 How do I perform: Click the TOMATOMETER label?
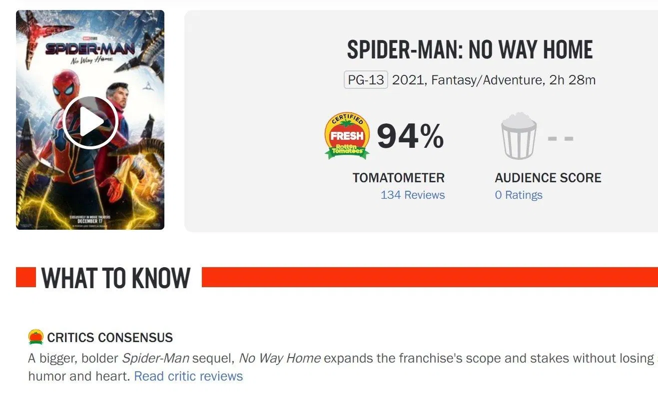tap(398, 178)
